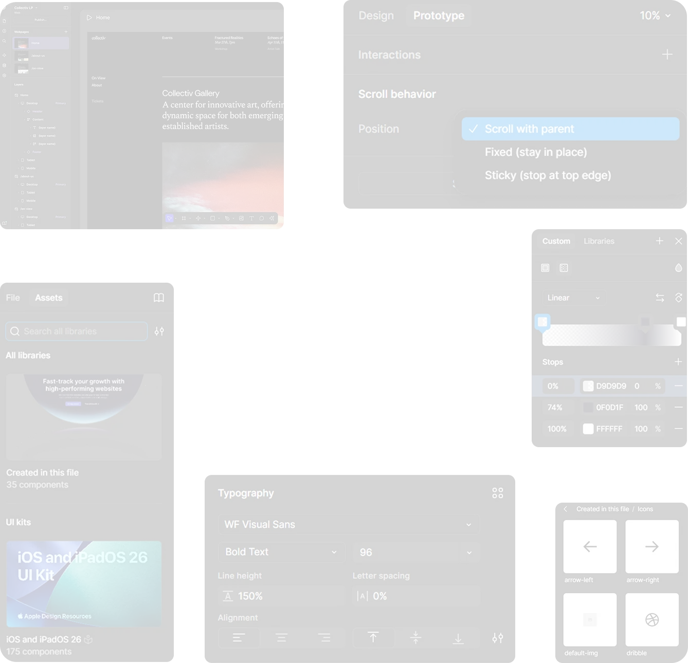Viewport: 688px width, 663px height.
Task: Open the font size 96 dropdown arrow
Action: (469, 552)
